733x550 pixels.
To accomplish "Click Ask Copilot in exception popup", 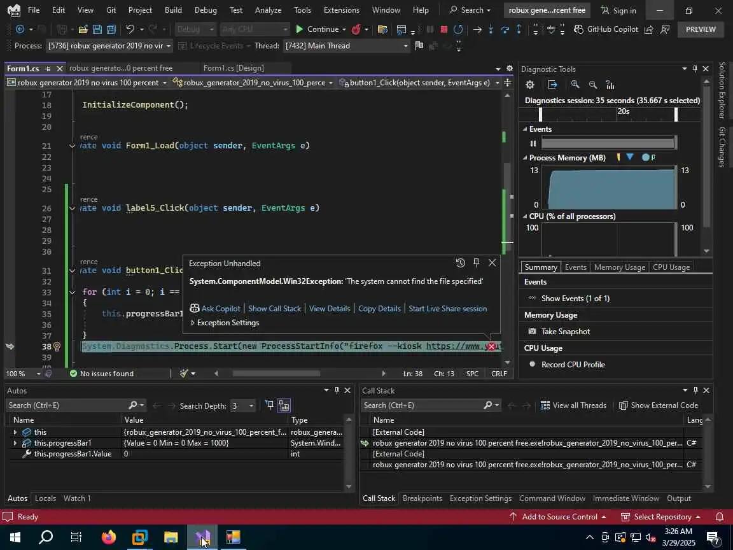I will coord(215,309).
